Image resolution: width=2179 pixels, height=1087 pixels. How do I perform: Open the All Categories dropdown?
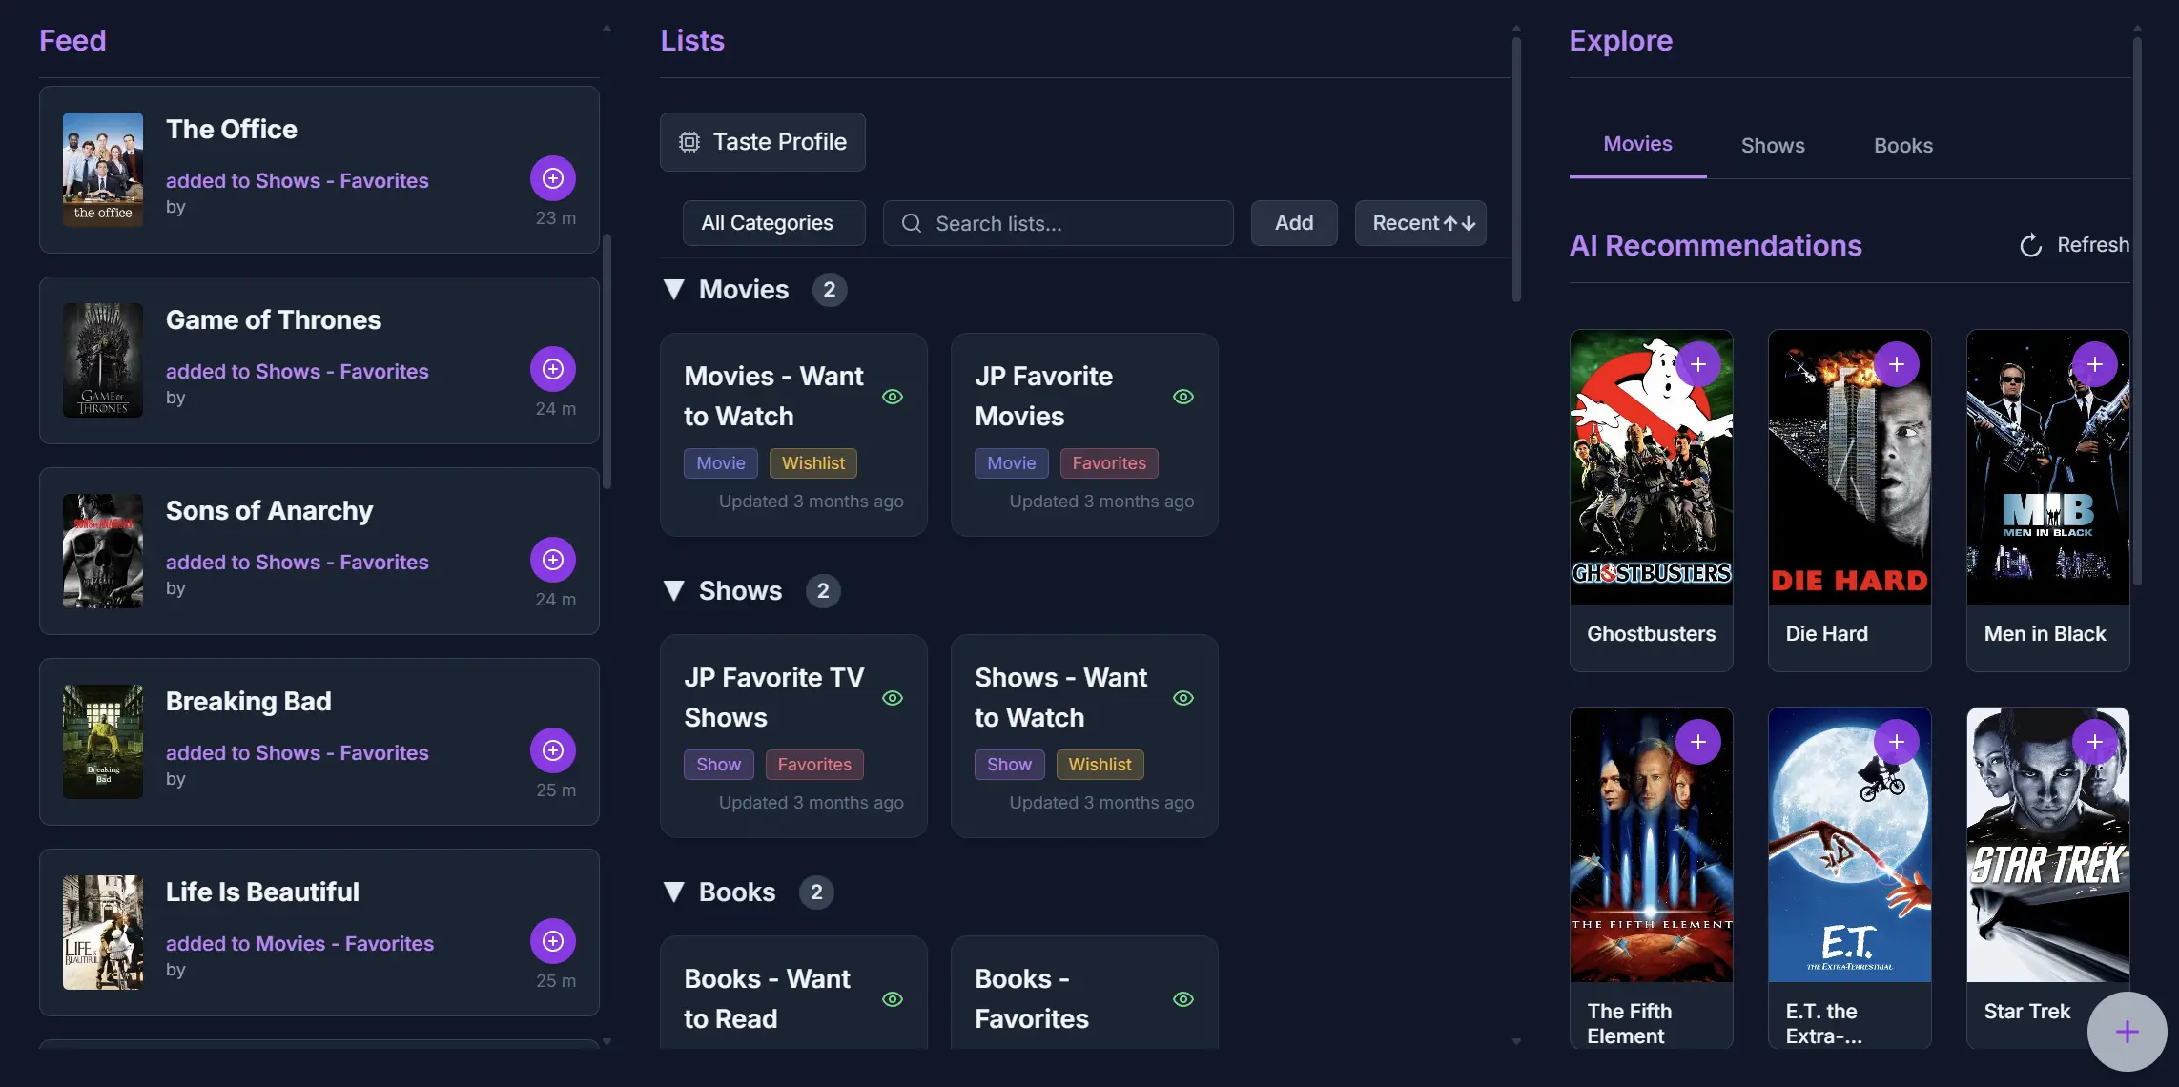pos(773,223)
